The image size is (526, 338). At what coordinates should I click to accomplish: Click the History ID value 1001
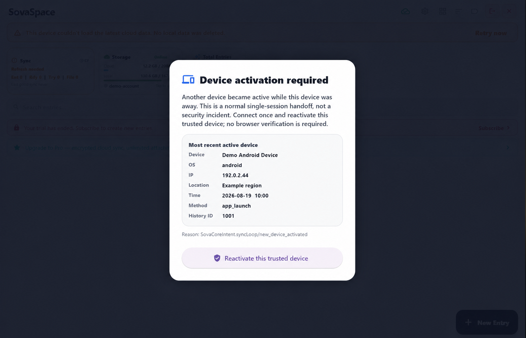228,216
